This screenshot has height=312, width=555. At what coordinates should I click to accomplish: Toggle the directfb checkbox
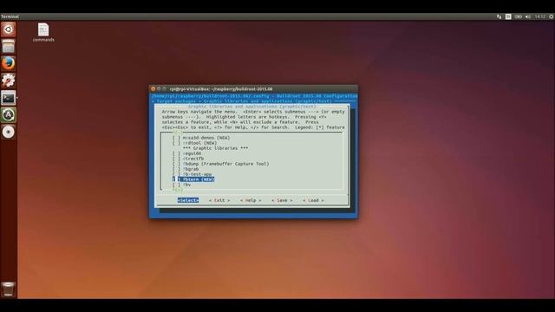[177, 159]
